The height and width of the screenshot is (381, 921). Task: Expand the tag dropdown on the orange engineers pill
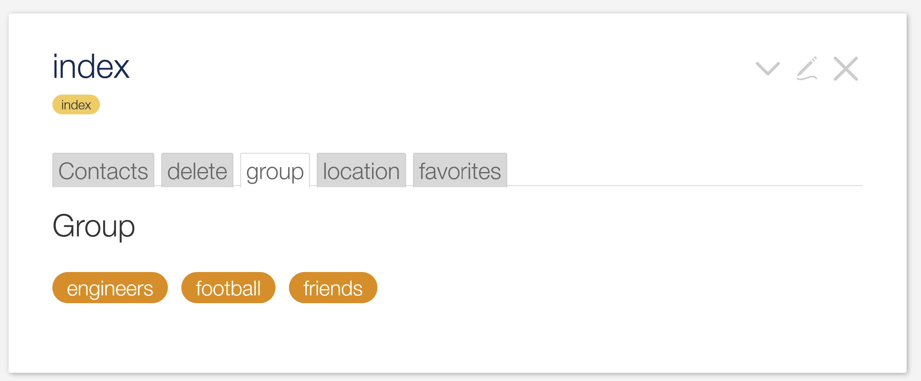coord(110,288)
